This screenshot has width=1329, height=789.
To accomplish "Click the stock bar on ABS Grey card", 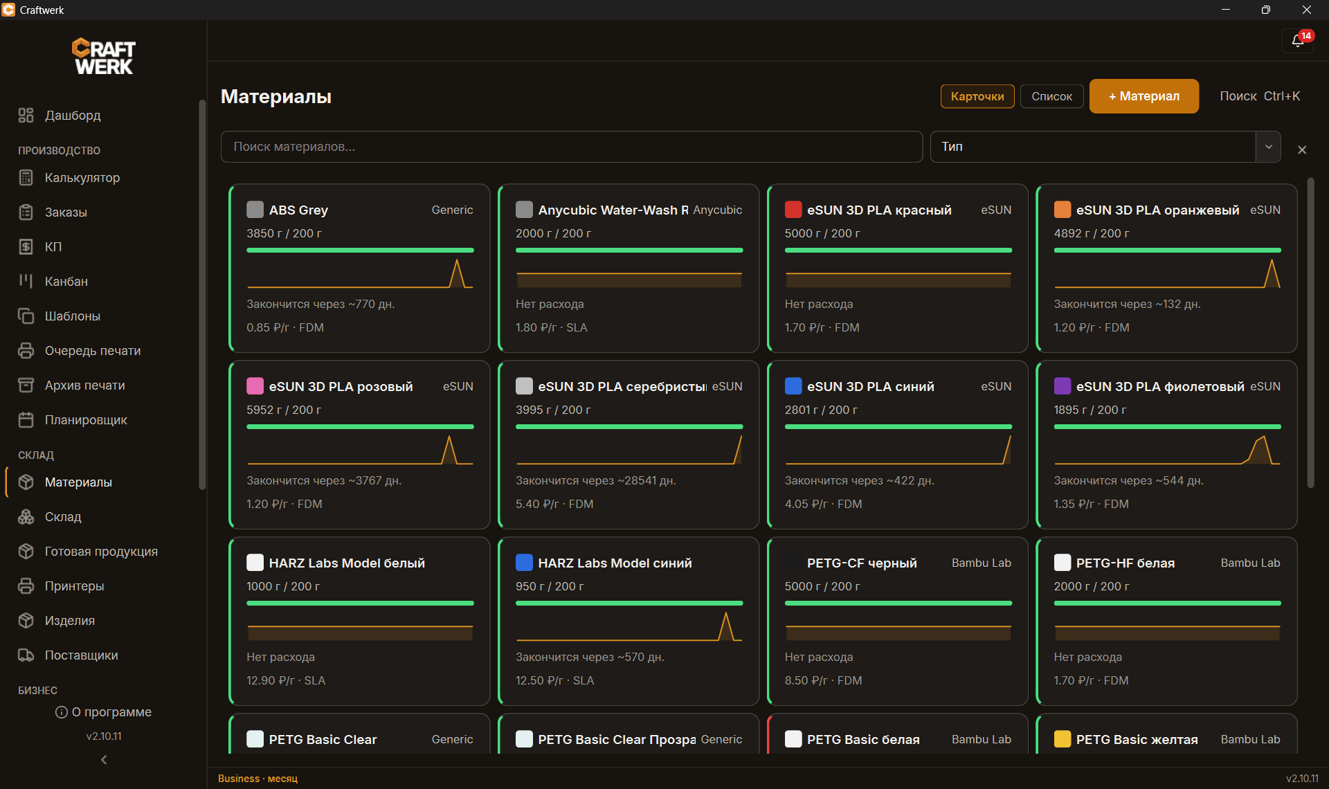I will tap(360, 251).
